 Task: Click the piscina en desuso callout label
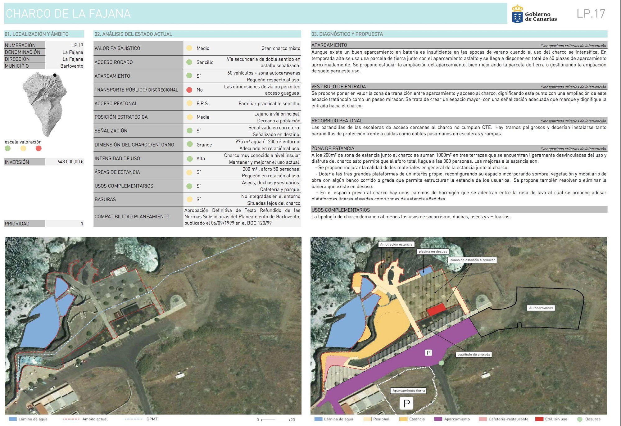(433, 252)
